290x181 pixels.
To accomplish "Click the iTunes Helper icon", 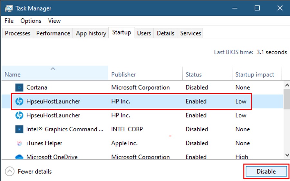I will tap(19, 143).
